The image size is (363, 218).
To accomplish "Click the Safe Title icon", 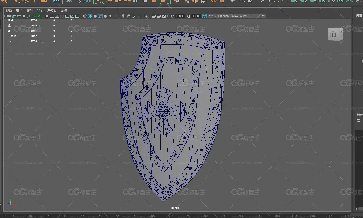I will 77,16.
